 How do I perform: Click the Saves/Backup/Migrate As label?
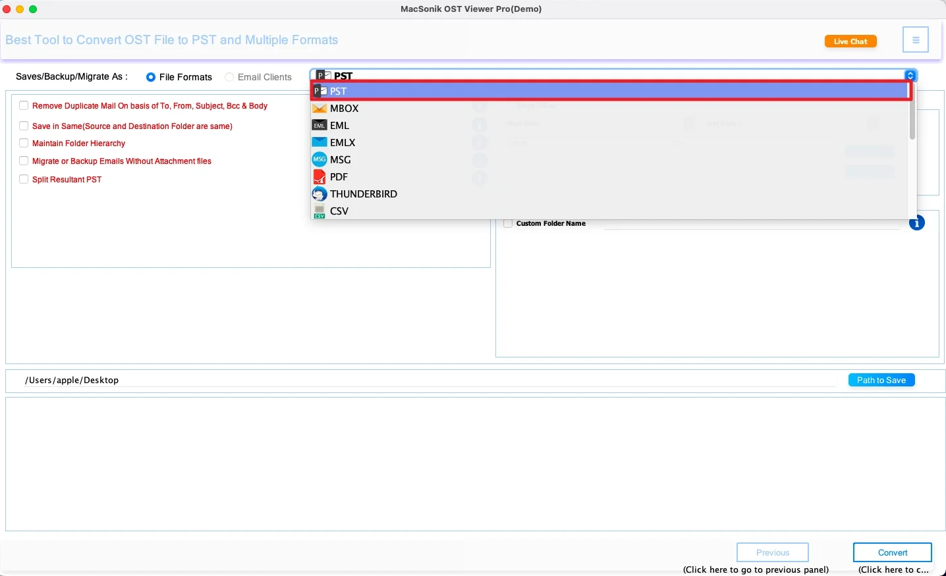click(72, 76)
